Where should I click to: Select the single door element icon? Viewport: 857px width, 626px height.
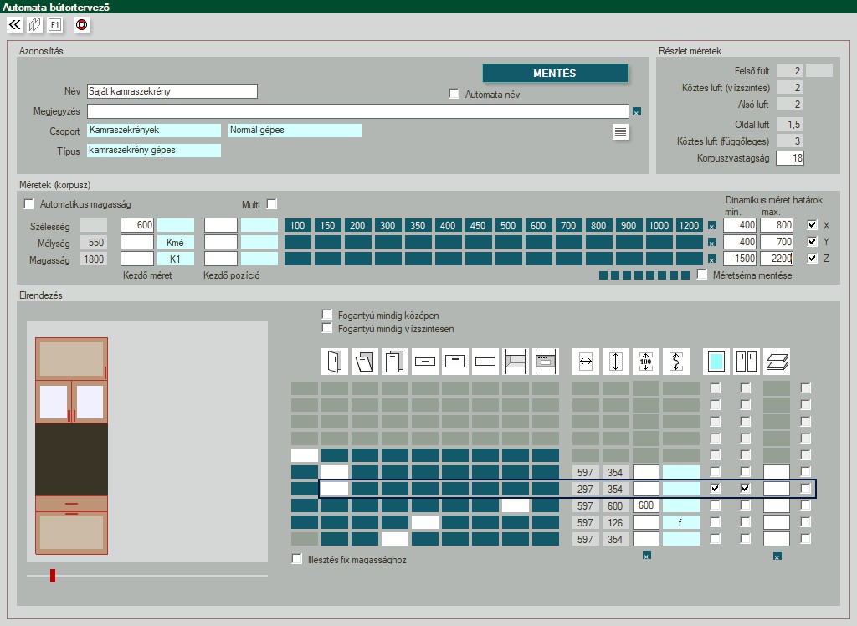335,362
